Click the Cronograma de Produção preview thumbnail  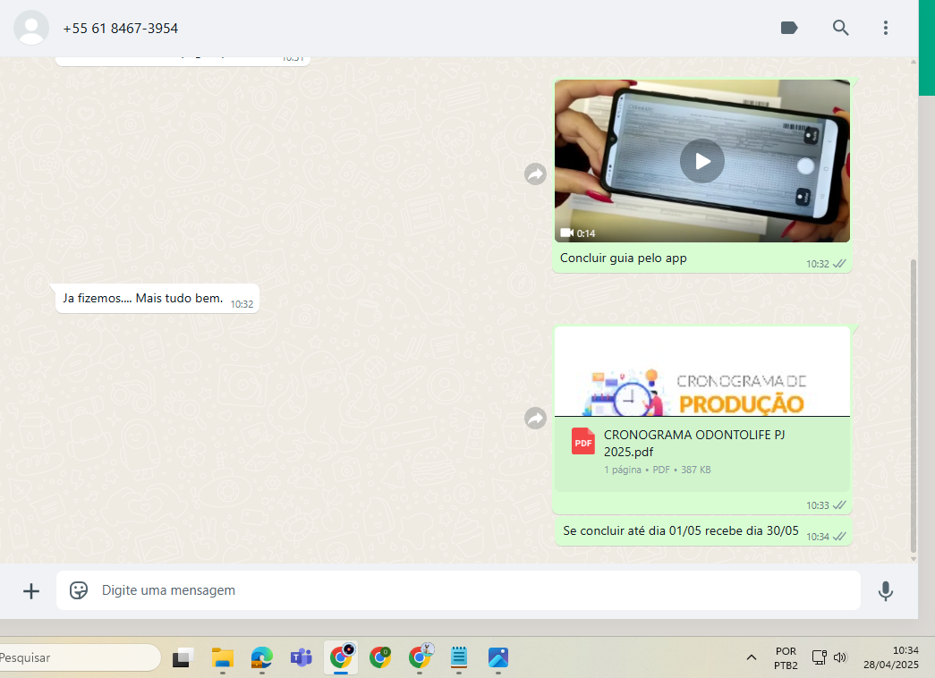[701, 372]
